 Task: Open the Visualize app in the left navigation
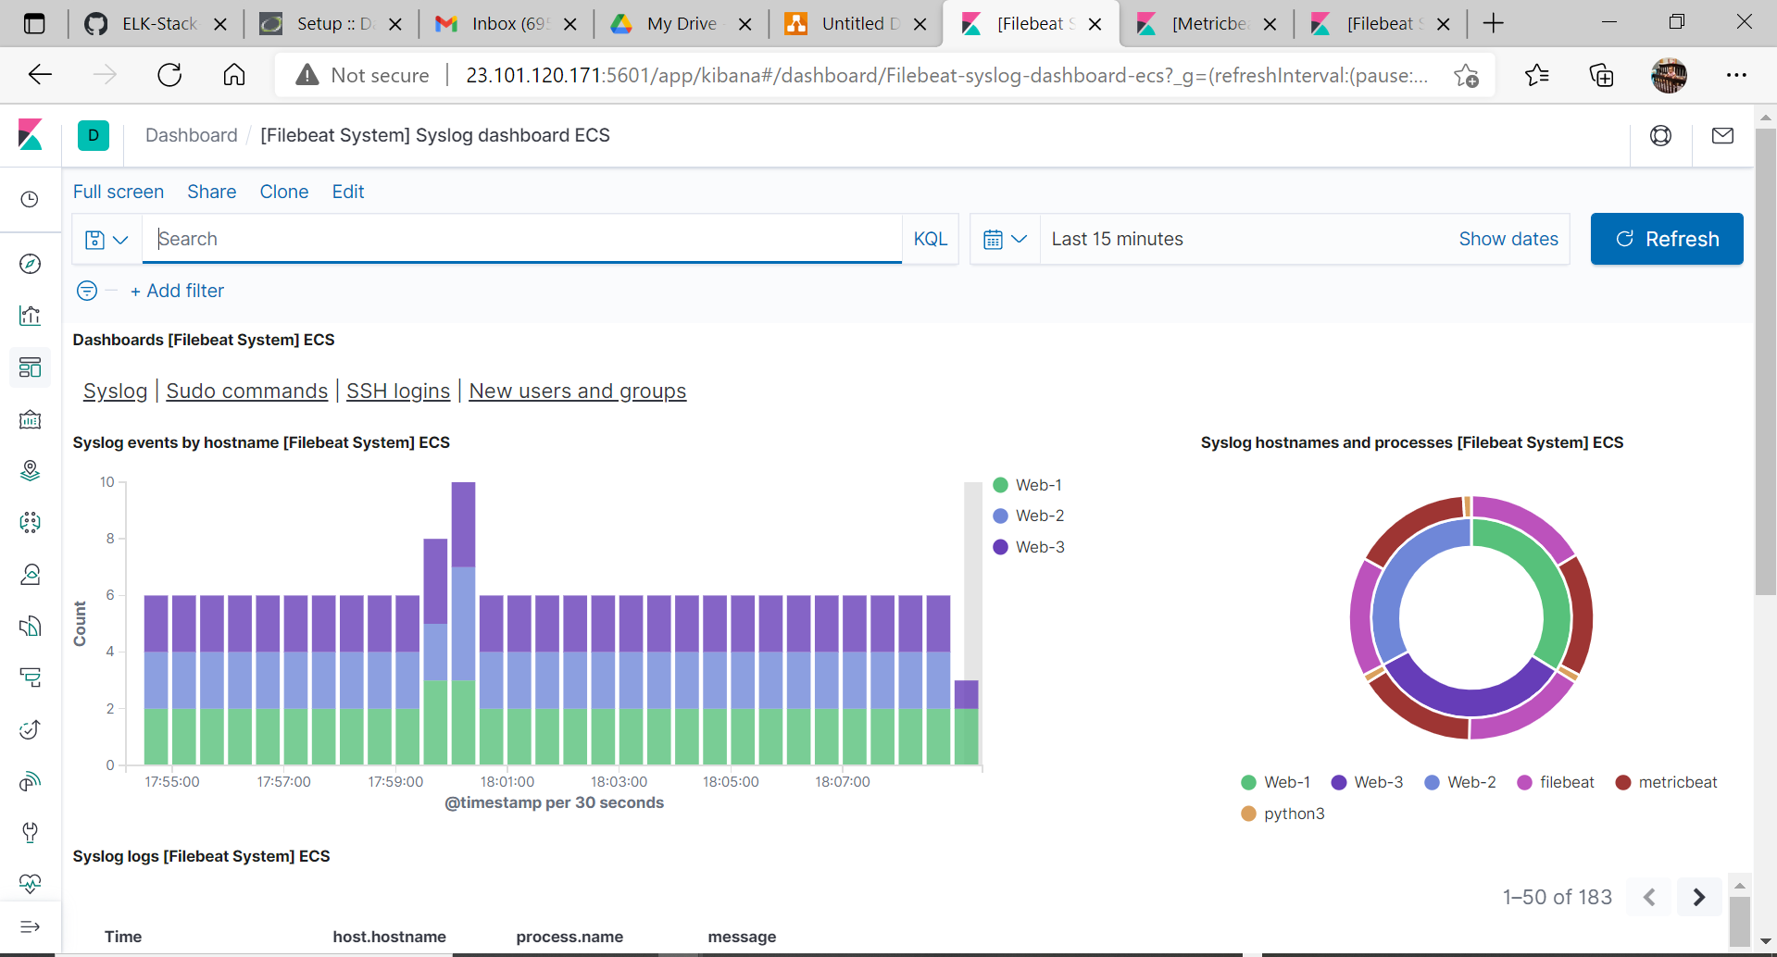[31, 316]
